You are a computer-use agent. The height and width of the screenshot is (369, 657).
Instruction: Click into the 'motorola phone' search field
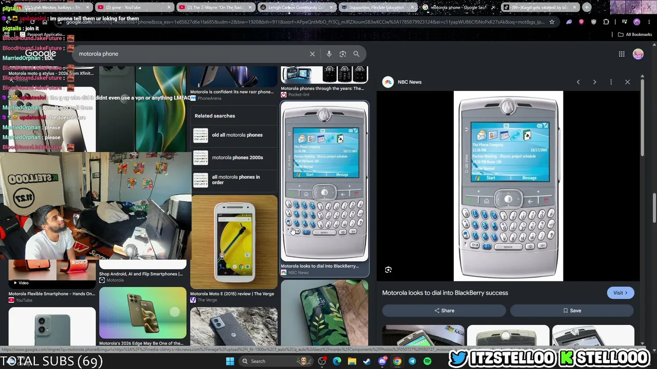coord(190,54)
